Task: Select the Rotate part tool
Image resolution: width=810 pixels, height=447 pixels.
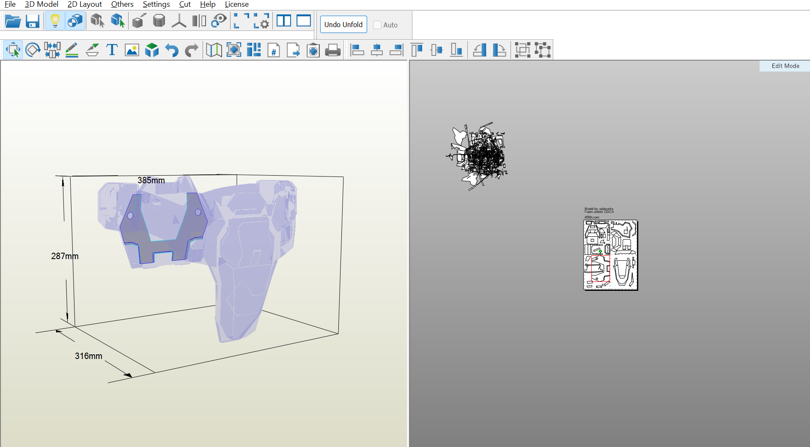Action: click(x=33, y=50)
